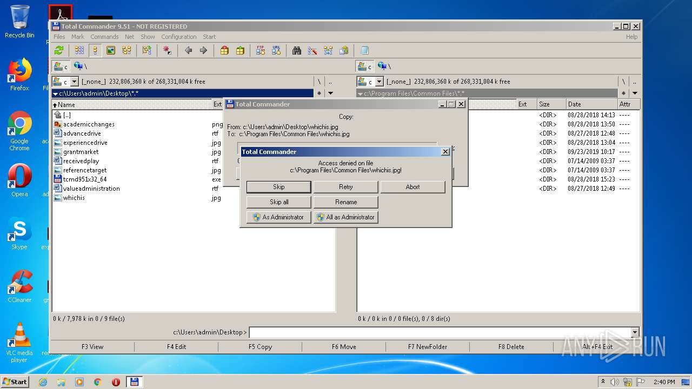This screenshot has height=389, width=692.
Task: Abort the copy operation
Action: click(412, 187)
